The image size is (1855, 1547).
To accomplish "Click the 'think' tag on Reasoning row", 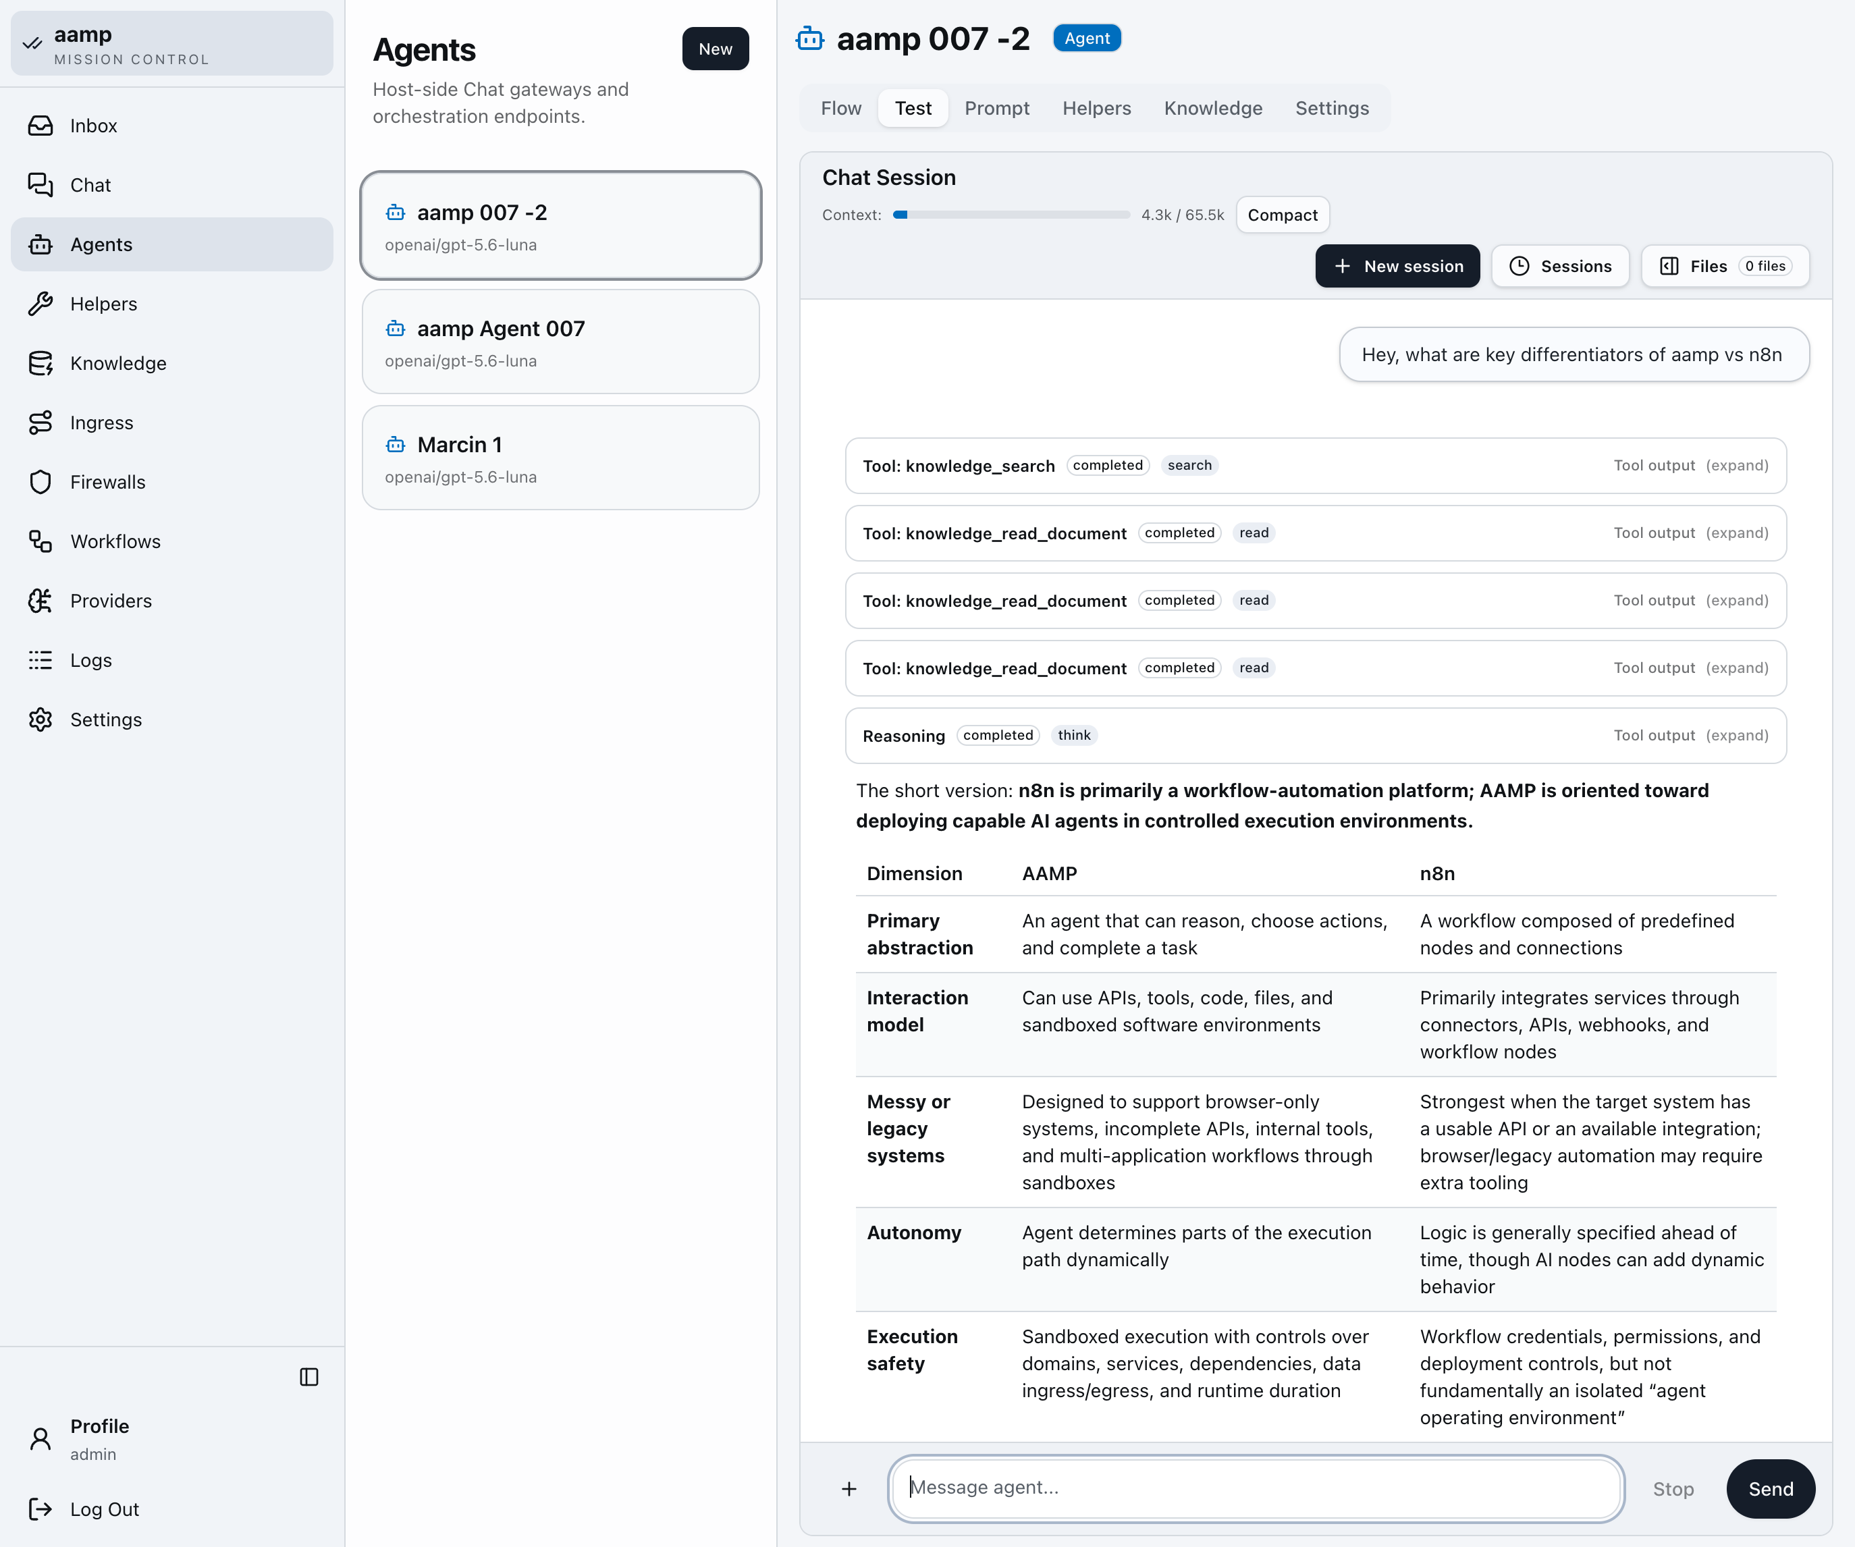I will point(1074,736).
